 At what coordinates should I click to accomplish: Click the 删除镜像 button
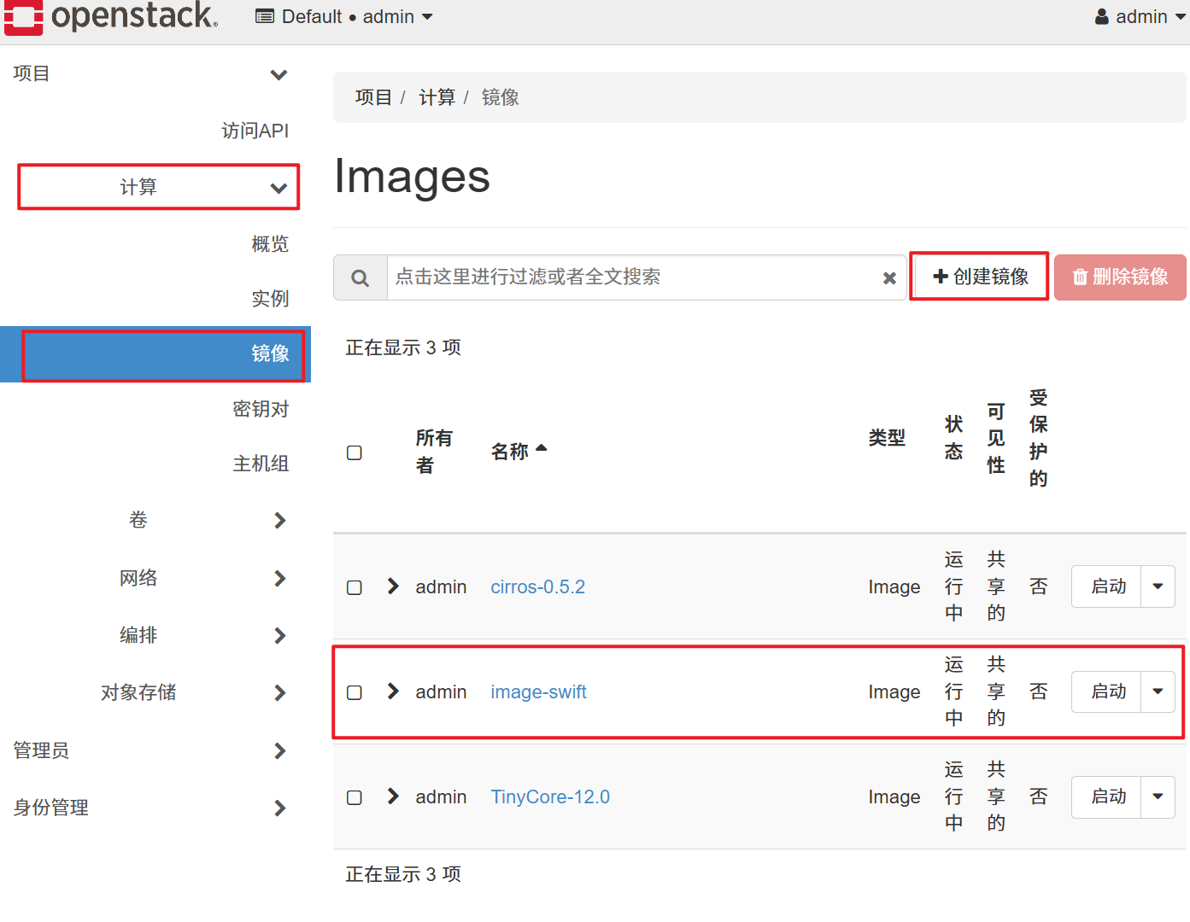click(1120, 277)
